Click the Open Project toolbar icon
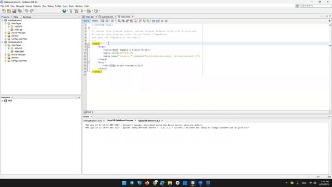The height and width of the screenshot is (187, 332). pyautogui.click(x=15, y=11)
